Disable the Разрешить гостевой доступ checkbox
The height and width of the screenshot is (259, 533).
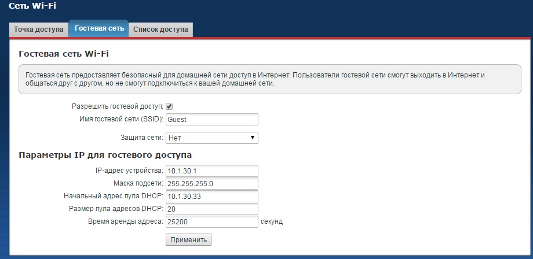tap(169, 106)
